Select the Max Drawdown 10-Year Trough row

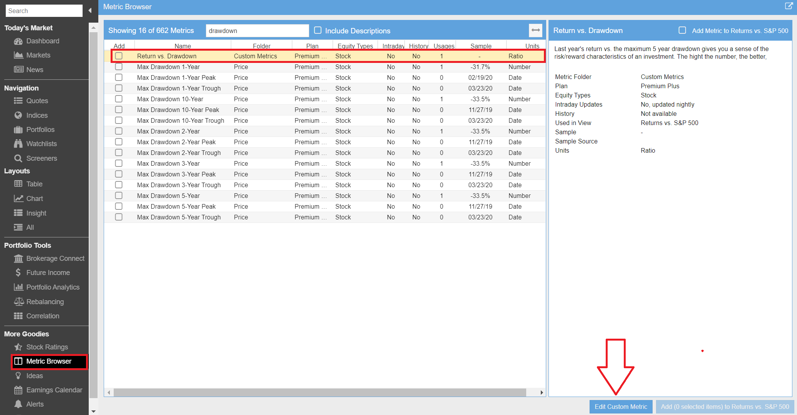(325, 120)
